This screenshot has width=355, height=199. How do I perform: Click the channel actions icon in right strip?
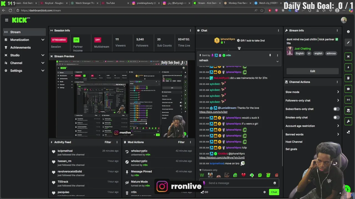tap(348, 110)
